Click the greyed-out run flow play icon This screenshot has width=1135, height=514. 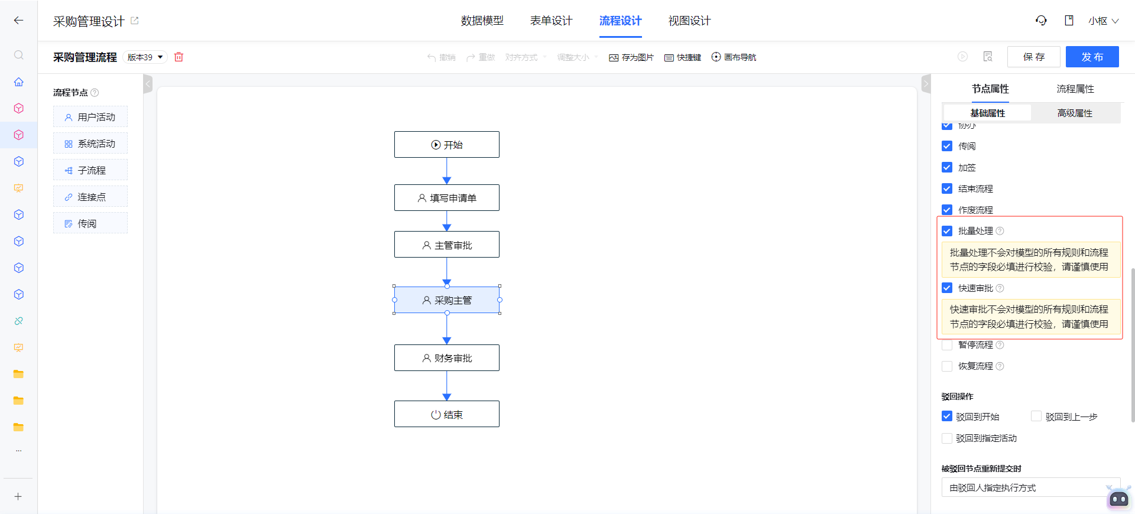pos(962,57)
